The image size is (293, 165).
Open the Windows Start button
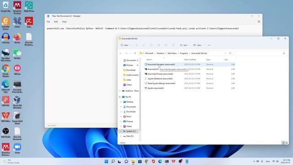106,161
